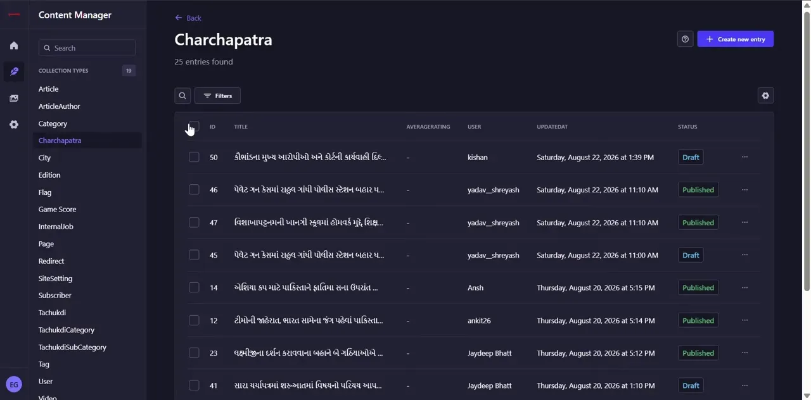Screen dimensions: 811x400
Task: Open the list view settings cog
Action: pyautogui.click(x=765, y=96)
